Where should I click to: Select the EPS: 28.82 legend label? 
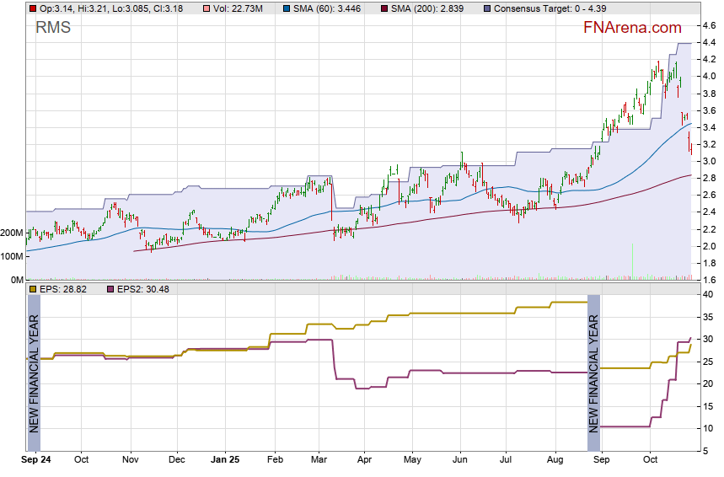click(62, 288)
